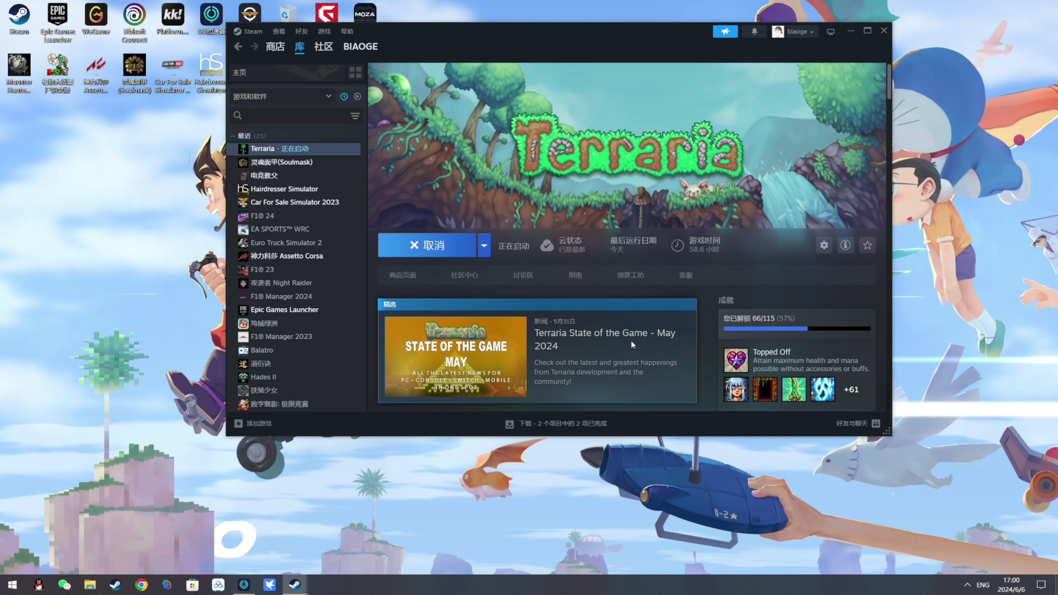Click the achievements progress bar
This screenshot has height=595, width=1058.
pos(796,328)
